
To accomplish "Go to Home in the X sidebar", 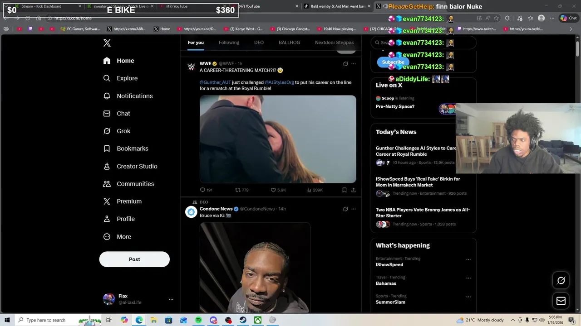I will click(x=118, y=61).
